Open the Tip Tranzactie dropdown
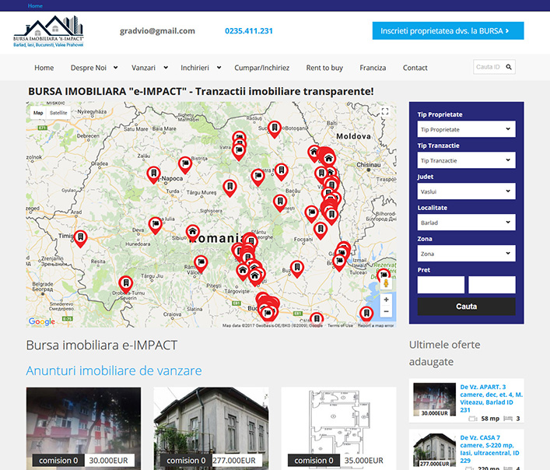550x470 pixels. pyautogui.click(x=466, y=160)
